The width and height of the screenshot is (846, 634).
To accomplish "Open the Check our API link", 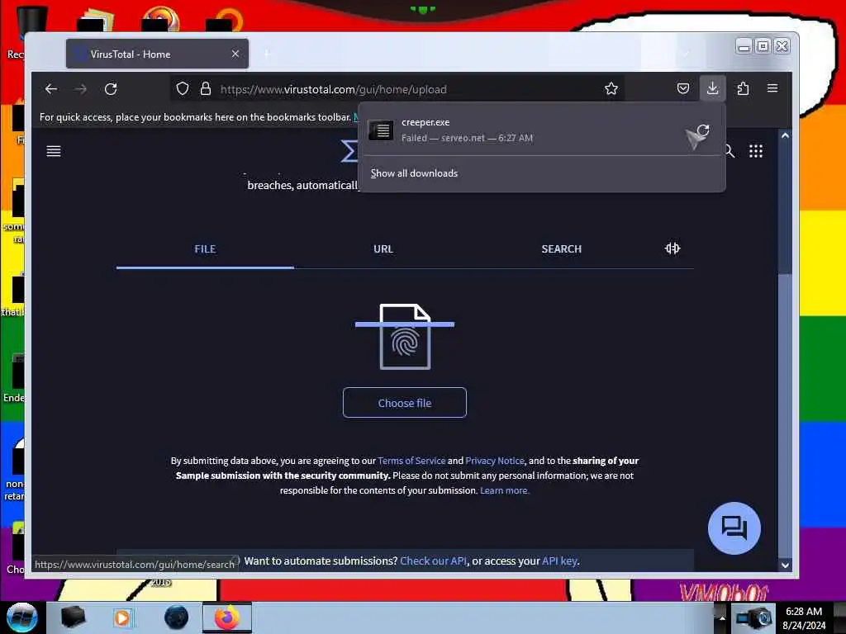I will tap(433, 561).
